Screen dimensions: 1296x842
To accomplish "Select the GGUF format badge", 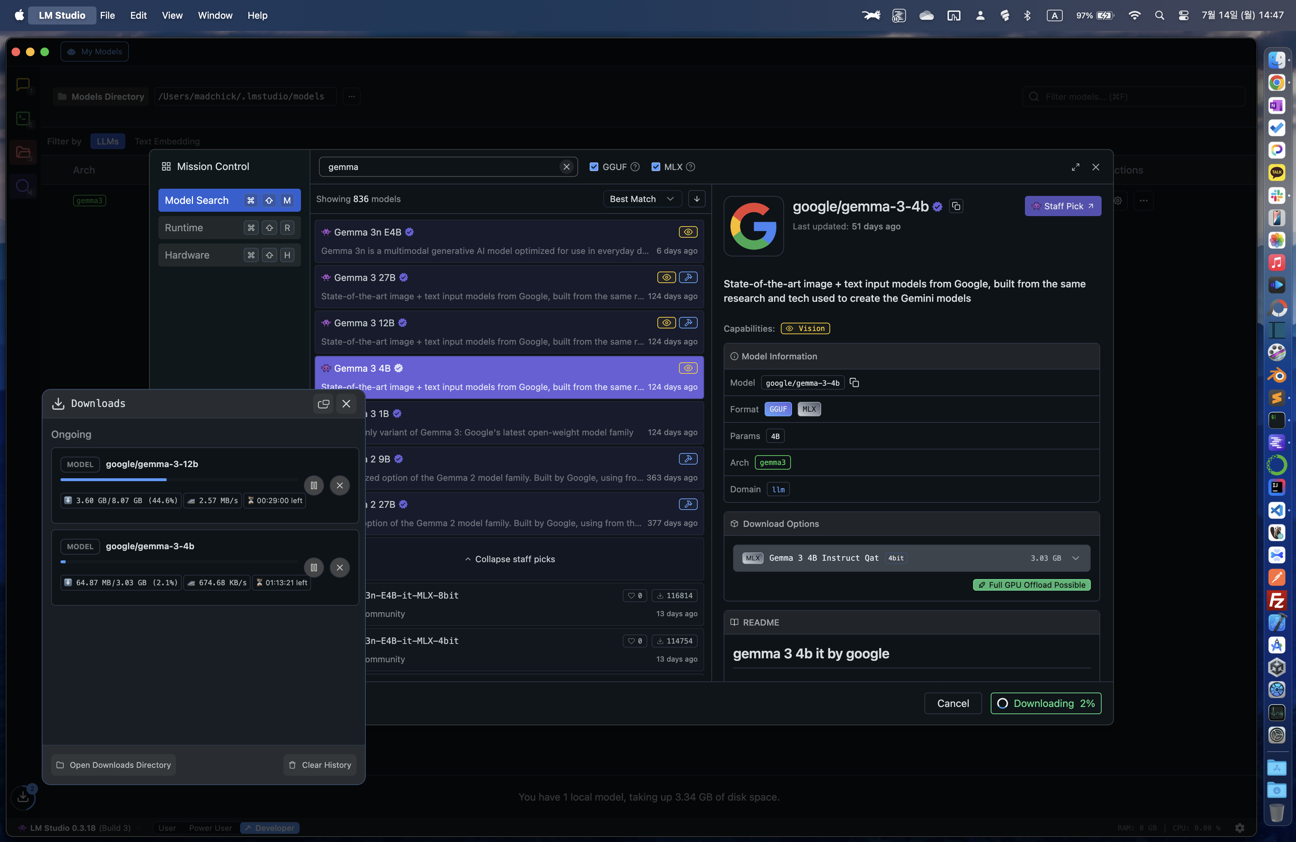I will click(x=778, y=409).
